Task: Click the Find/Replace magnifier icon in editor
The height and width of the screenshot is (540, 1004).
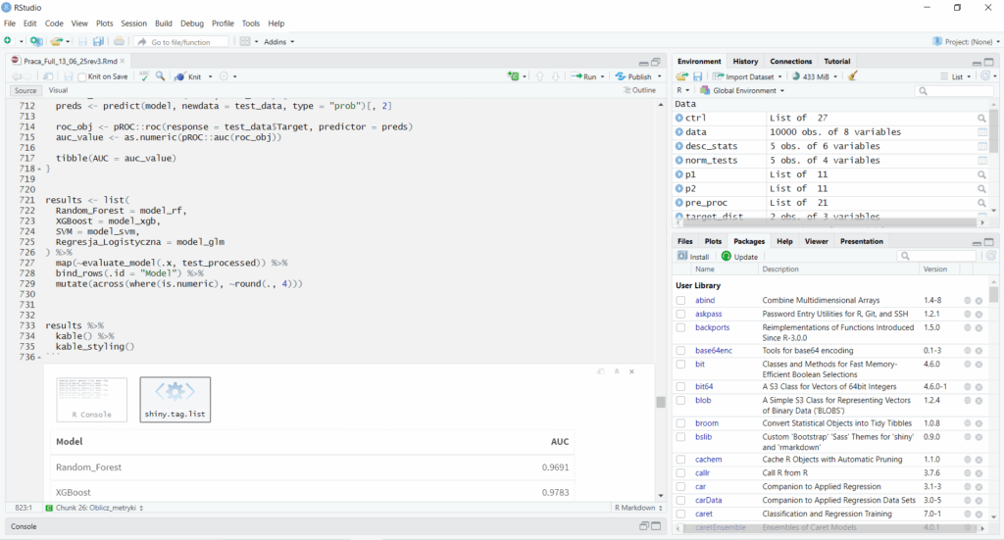Action: click(x=160, y=76)
